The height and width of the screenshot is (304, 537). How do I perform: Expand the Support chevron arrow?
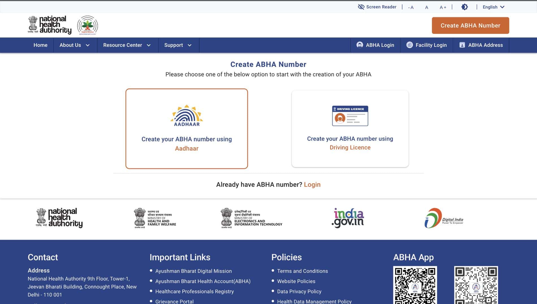(x=190, y=45)
